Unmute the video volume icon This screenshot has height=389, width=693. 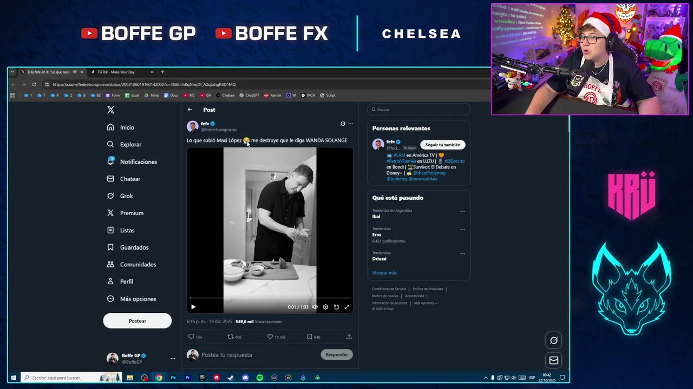[315, 307]
